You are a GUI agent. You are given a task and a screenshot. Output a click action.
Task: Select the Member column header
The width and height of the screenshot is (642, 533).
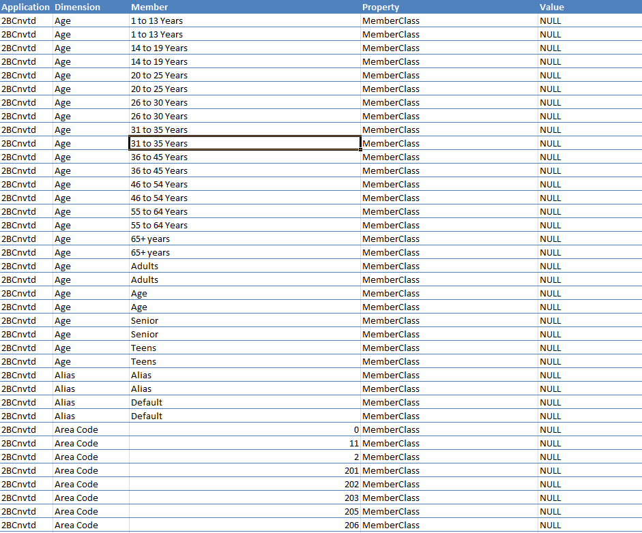[x=245, y=7]
